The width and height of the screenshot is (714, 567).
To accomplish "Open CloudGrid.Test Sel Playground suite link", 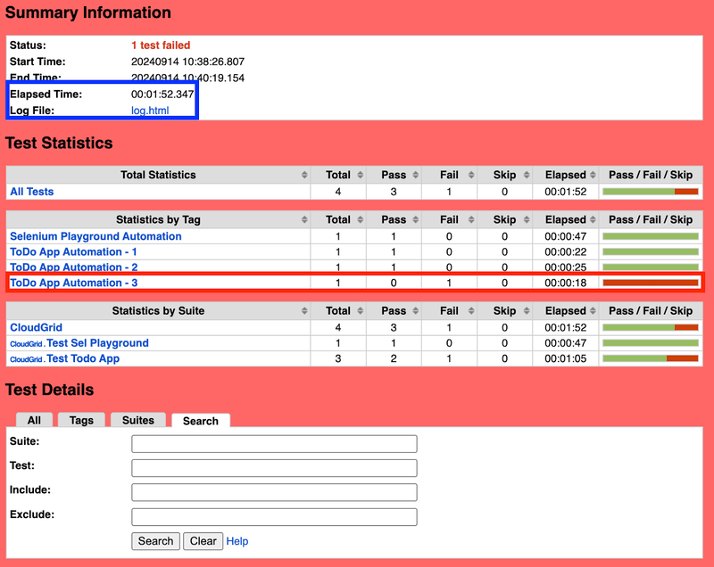I will [x=79, y=343].
